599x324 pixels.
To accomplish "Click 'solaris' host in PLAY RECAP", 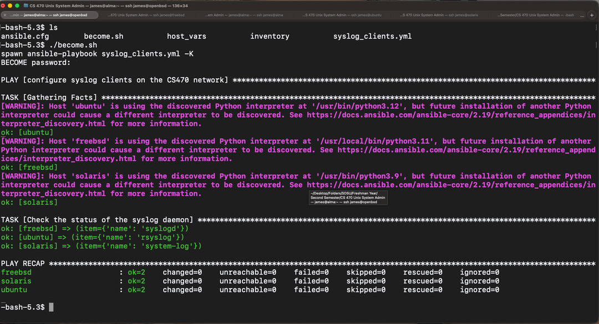I will pos(16,281).
